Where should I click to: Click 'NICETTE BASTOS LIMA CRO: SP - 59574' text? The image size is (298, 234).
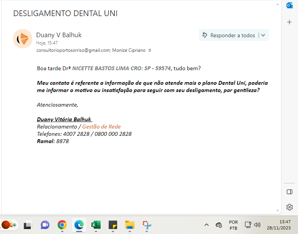121,68
